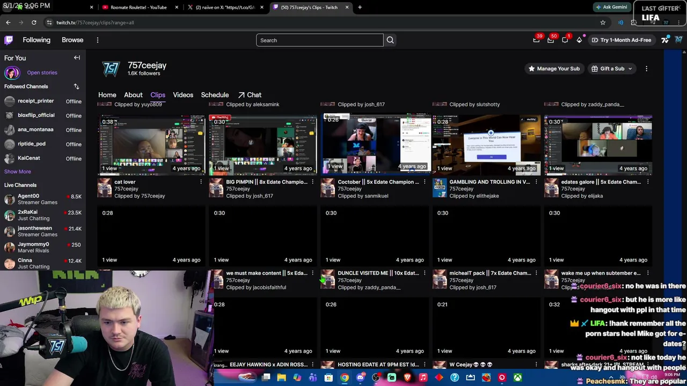Open options for wake me up clip

pyautogui.click(x=647, y=273)
